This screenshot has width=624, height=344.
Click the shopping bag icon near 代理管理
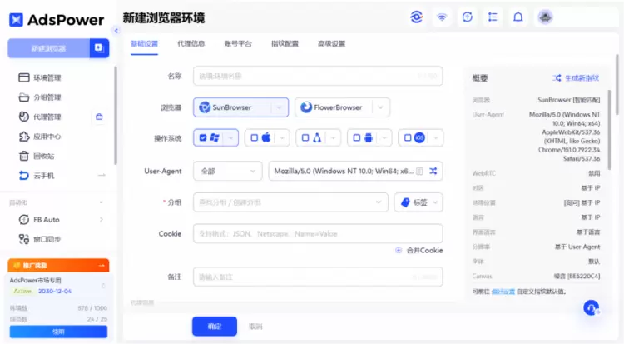pyautogui.click(x=99, y=117)
